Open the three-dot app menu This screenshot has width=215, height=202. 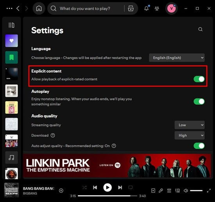[9, 9]
